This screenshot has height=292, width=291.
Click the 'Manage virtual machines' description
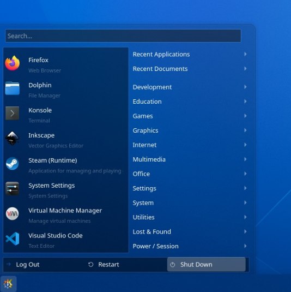coord(59,221)
